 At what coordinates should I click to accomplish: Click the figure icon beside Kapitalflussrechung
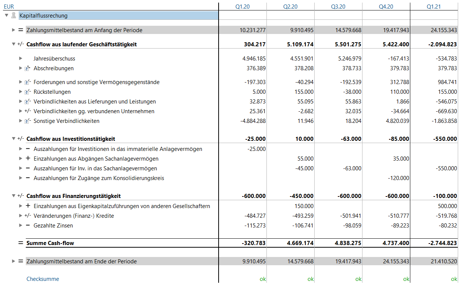click(14, 15)
